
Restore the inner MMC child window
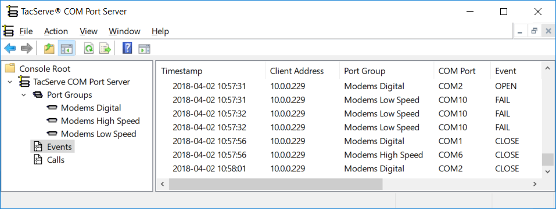[534, 31]
